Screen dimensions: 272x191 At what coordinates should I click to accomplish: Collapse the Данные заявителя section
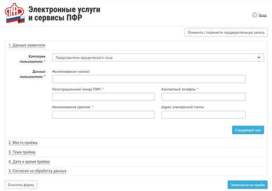[27, 45]
